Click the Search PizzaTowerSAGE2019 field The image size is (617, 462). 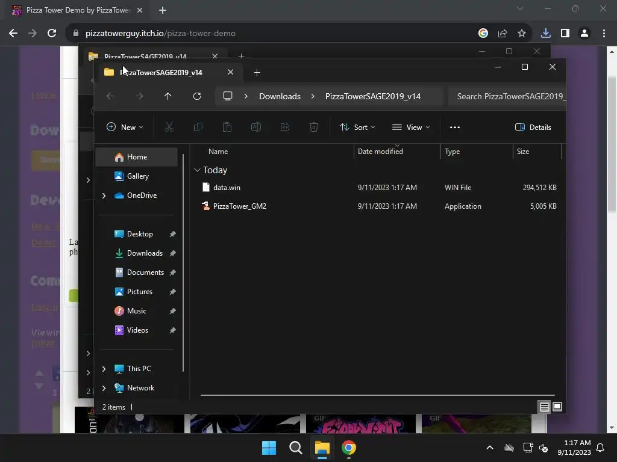pyautogui.click(x=507, y=97)
